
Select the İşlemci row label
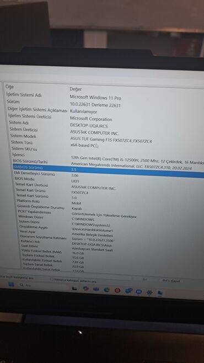19,154
